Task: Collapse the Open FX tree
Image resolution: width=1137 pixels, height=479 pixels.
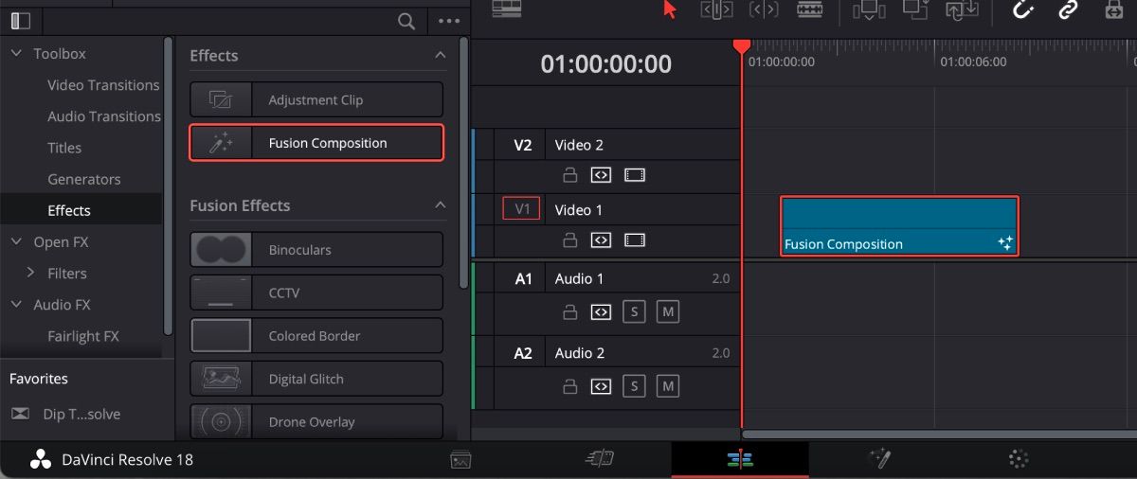Action: point(16,241)
